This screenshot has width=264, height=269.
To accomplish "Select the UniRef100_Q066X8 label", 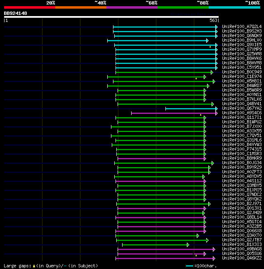I will (242, 231).
